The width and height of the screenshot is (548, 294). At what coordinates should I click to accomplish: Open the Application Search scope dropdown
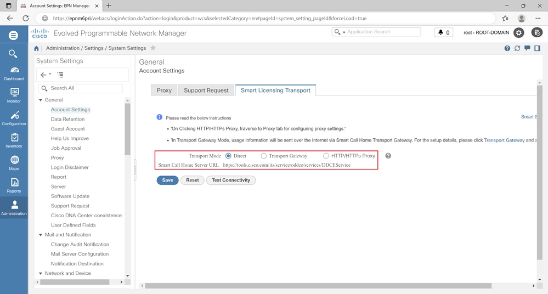(344, 32)
